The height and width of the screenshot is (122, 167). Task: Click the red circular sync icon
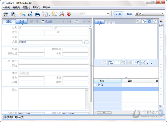point(69,14)
